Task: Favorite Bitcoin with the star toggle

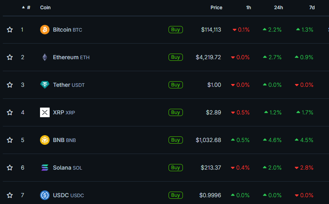Action: 10,30
